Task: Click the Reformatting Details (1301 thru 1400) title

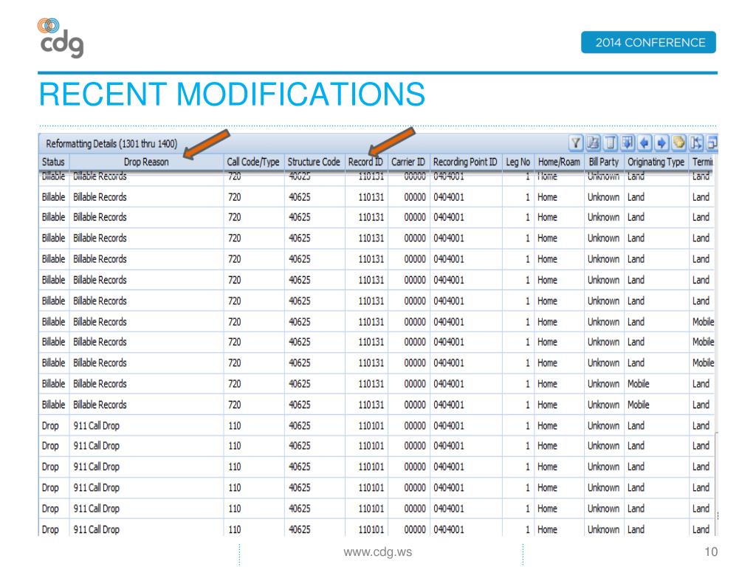Action: 111,144
